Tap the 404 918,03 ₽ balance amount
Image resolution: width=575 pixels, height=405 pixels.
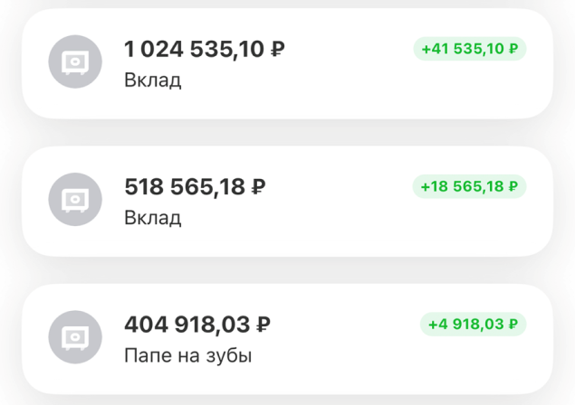click(x=197, y=325)
